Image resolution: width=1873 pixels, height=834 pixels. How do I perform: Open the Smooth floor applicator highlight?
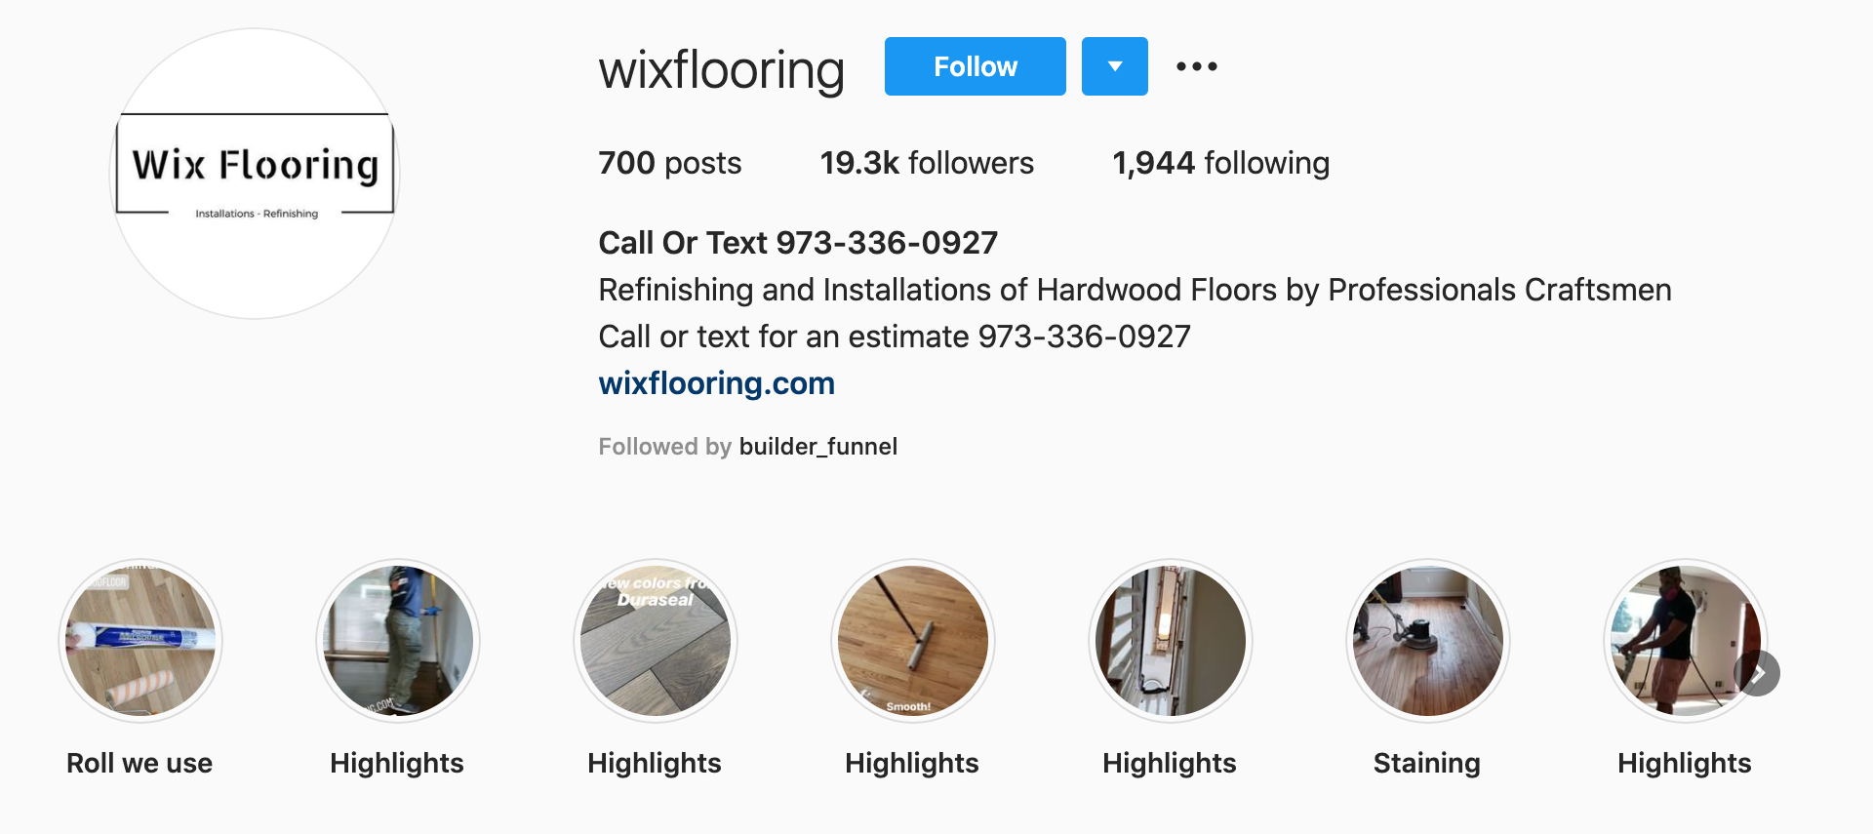tap(913, 641)
